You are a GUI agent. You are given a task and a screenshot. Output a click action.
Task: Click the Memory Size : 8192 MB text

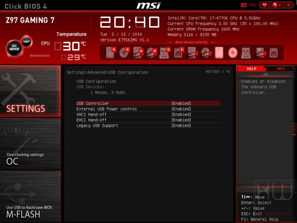192,35
